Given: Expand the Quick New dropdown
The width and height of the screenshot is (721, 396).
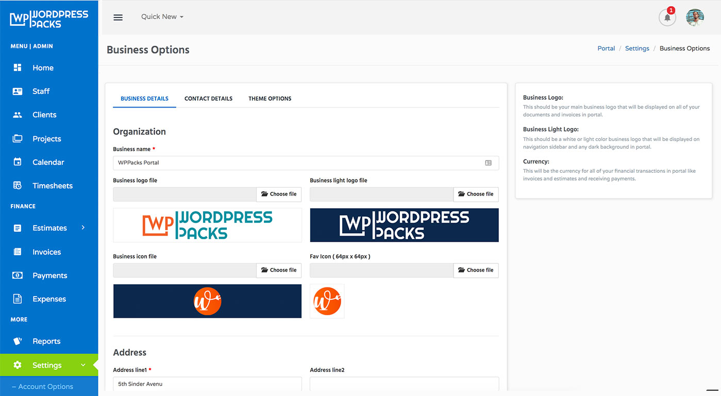Looking at the screenshot, I should [162, 16].
